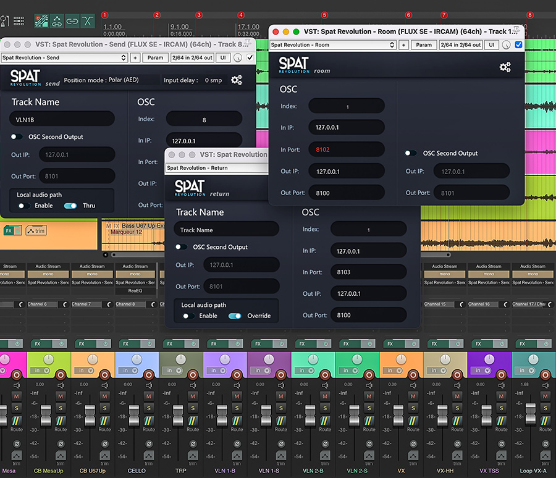
Task: Select ReaEQ in the mixer FX list
Action: click(135, 291)
